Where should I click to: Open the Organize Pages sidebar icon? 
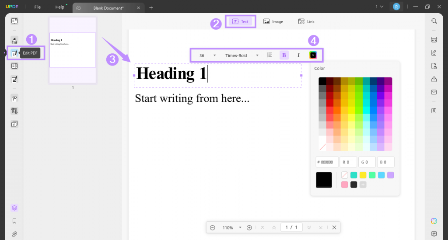click(x=14, y=99)
